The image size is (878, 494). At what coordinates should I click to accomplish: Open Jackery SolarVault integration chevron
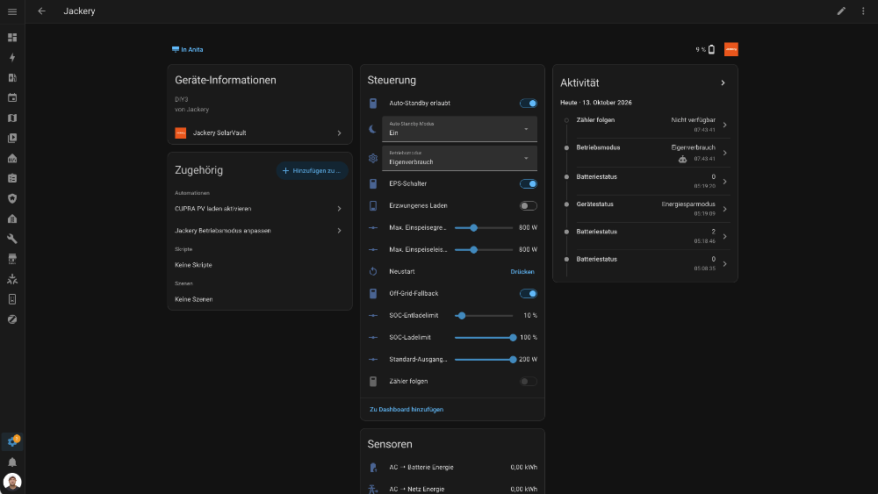pos(339,133)
